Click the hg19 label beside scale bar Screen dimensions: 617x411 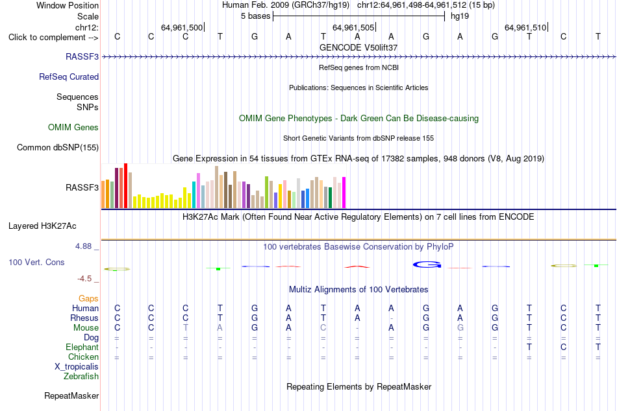tap(460, 16)
